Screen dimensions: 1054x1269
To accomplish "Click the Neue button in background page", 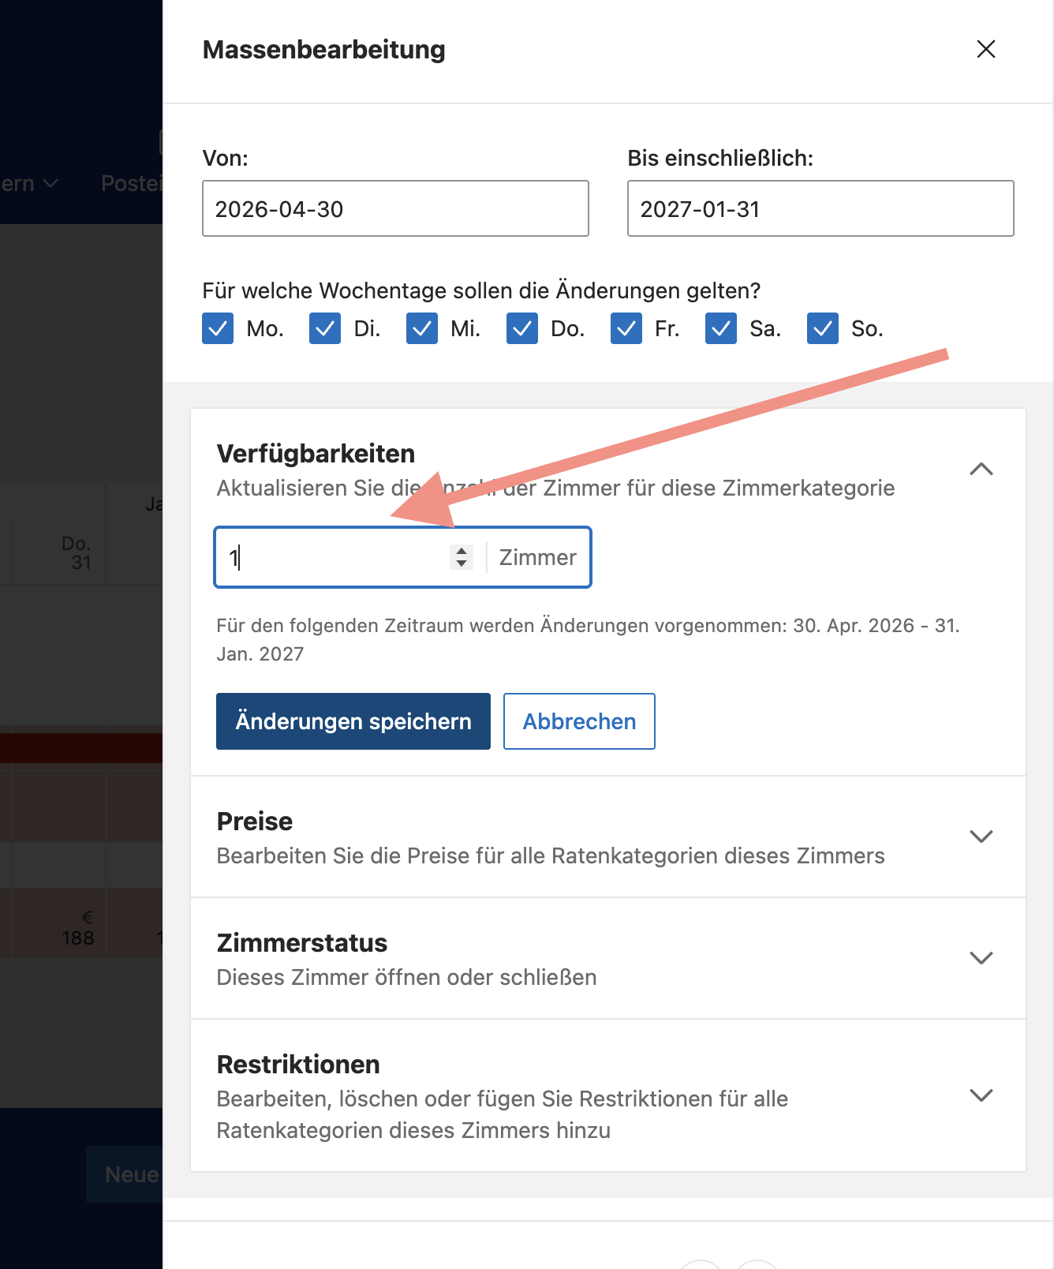I will (x=125, y=1174).
